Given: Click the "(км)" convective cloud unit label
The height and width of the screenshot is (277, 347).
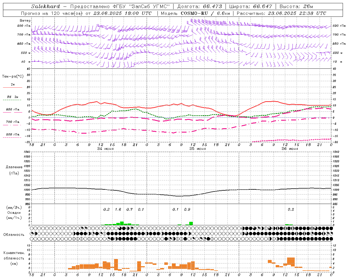Looking at the screenshot, I should 14,264.
